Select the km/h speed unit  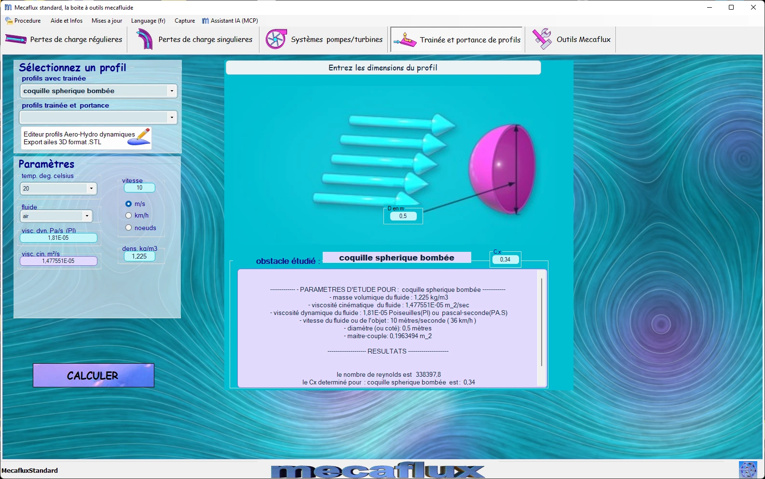pyautogui.click(x=128, y=216)
